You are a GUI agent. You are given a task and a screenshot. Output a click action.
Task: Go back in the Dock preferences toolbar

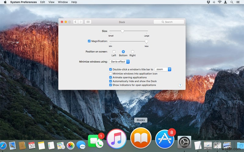pyautogui.click(x=75, y=22)
